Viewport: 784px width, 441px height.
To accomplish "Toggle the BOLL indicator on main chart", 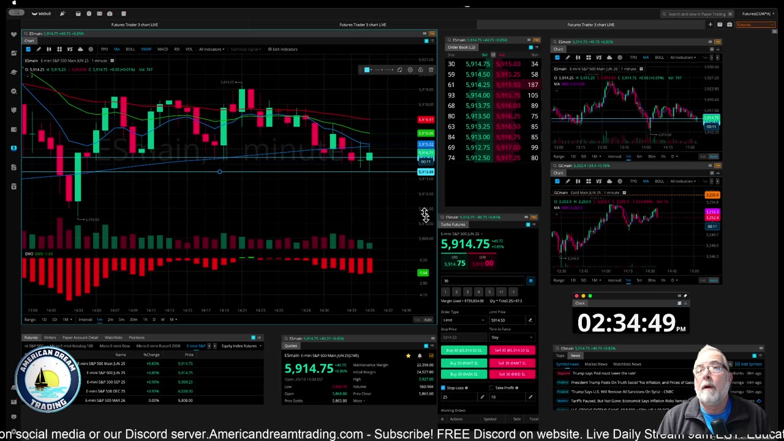I will [130, 49].
